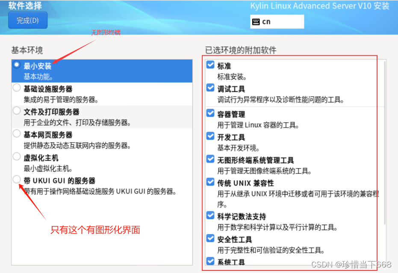
Task: Click 调试行为异常程序以及诊断性能问题的工具。 description
Action: tap(281, 100)
